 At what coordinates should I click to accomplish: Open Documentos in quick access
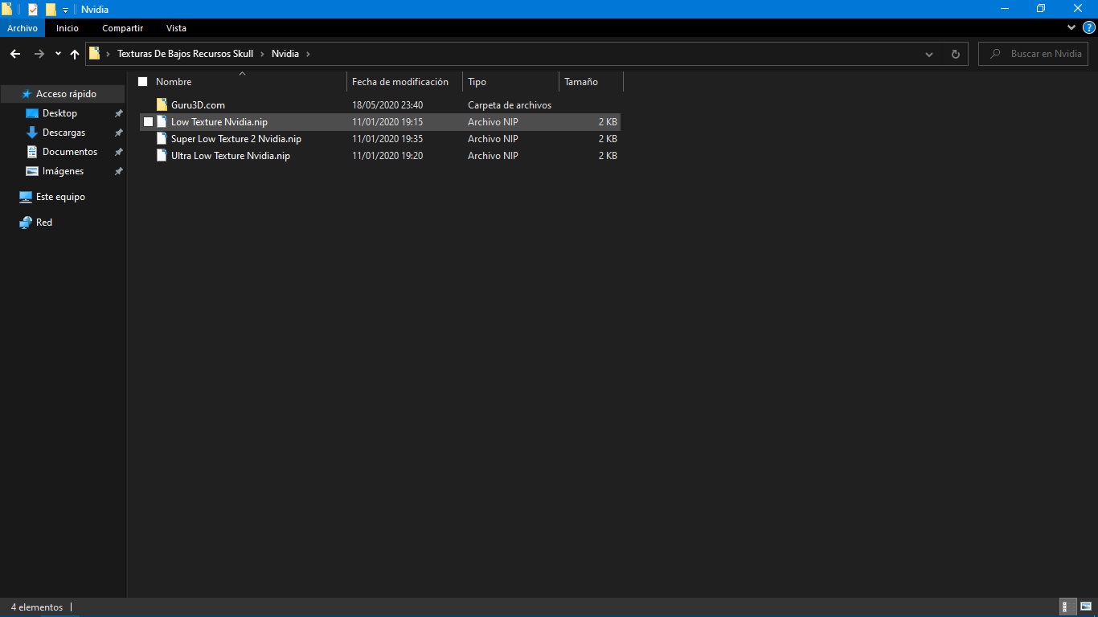point(70,152)
